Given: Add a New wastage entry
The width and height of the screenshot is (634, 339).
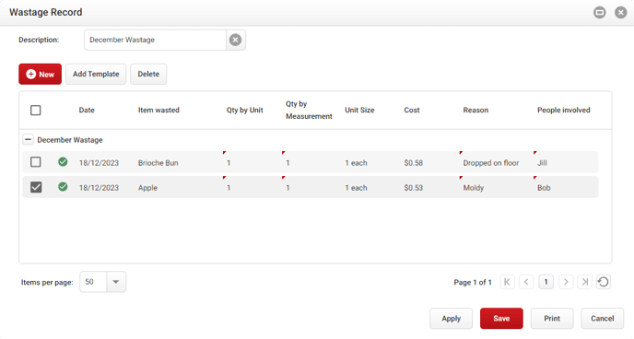Looking at the screenshot, I should pos(40,74).
